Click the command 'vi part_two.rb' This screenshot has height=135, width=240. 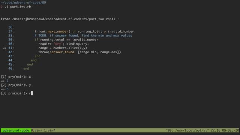click(x=18, y=7)
